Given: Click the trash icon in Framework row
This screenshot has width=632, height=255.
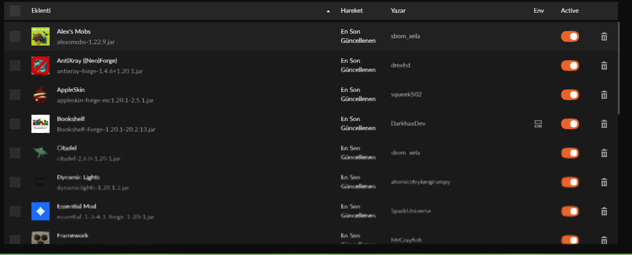Looking at the screenshot, I should coord(604,240).
